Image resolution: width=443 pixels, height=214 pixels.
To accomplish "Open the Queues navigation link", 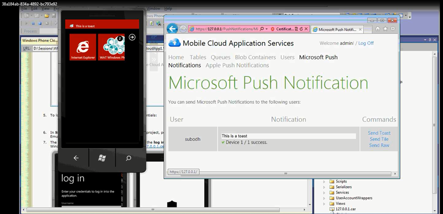I will [220, 57].
